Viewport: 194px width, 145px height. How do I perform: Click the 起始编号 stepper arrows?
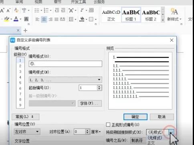pos(99,88)
